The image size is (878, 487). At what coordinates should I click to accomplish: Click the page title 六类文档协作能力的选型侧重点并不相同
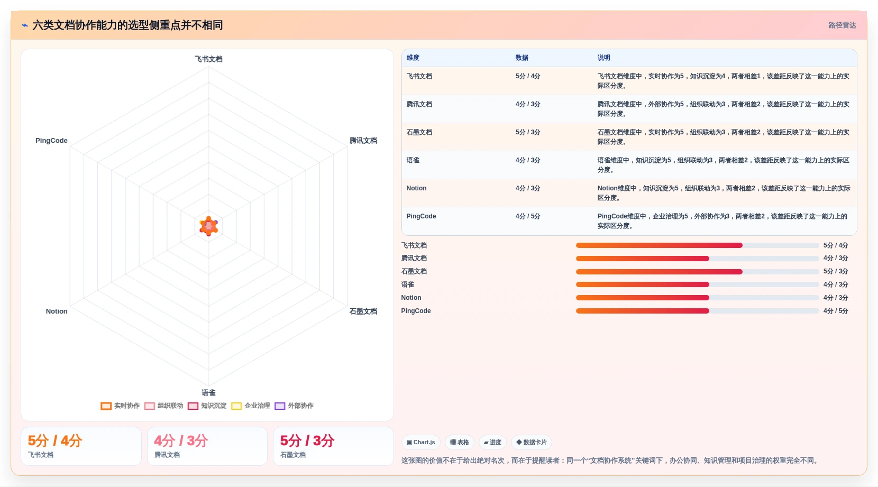(127, 25)
